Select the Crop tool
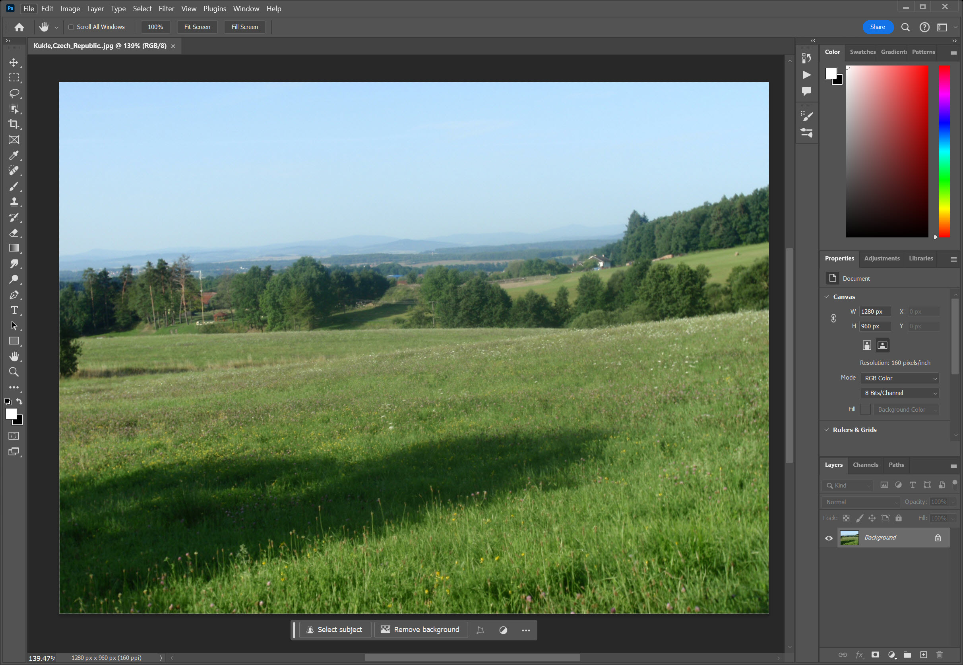Image resolution: width=963 pixels, height=665 pixels. (x=14, y=124)
